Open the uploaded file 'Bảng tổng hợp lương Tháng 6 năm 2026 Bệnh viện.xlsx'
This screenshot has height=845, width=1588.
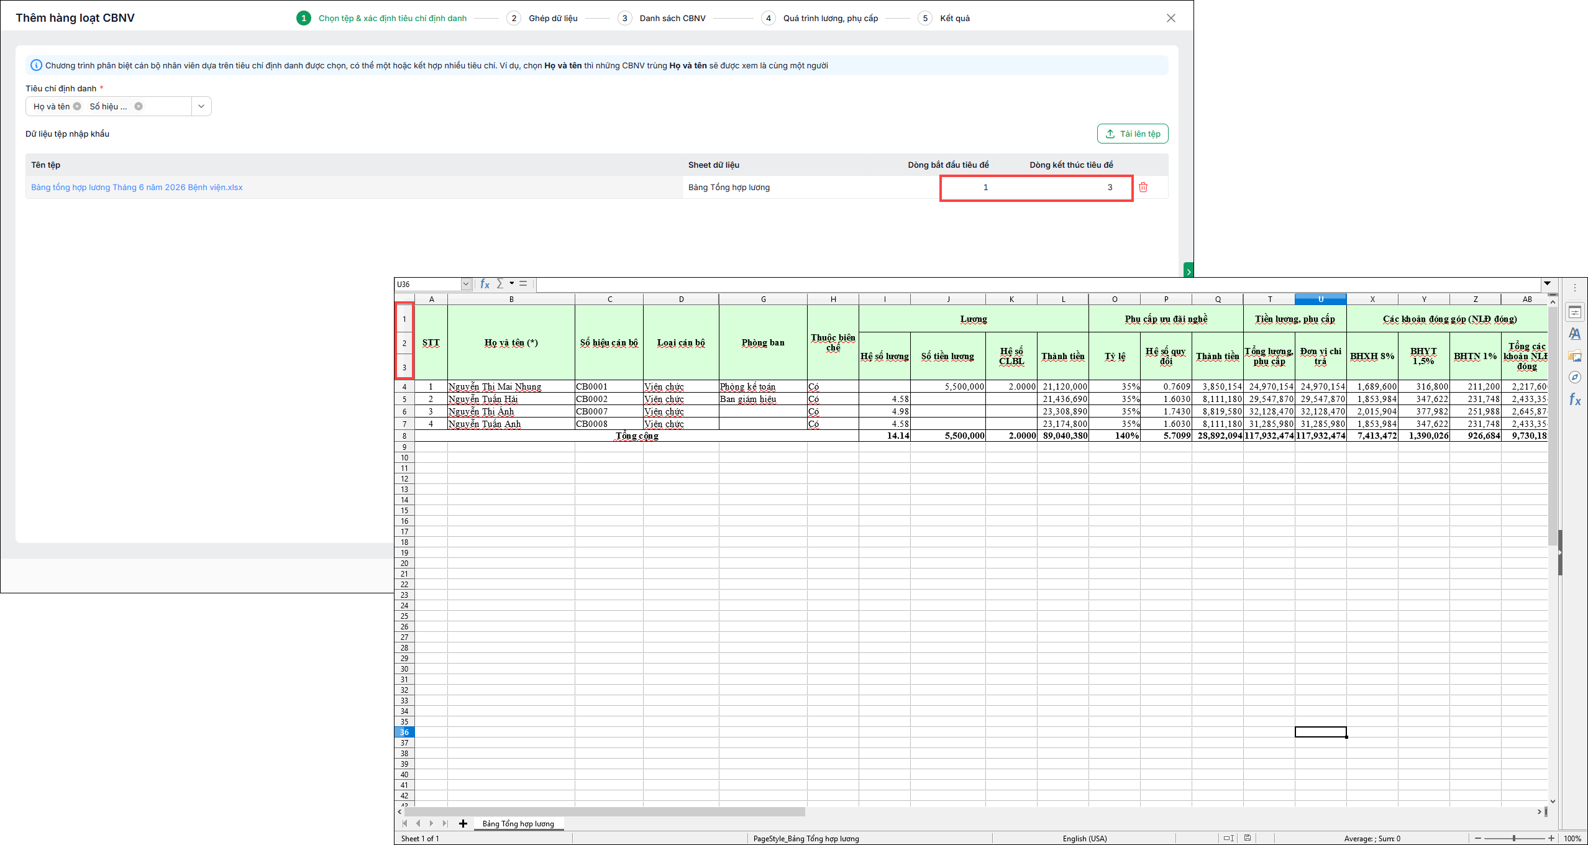pos(137,187)
